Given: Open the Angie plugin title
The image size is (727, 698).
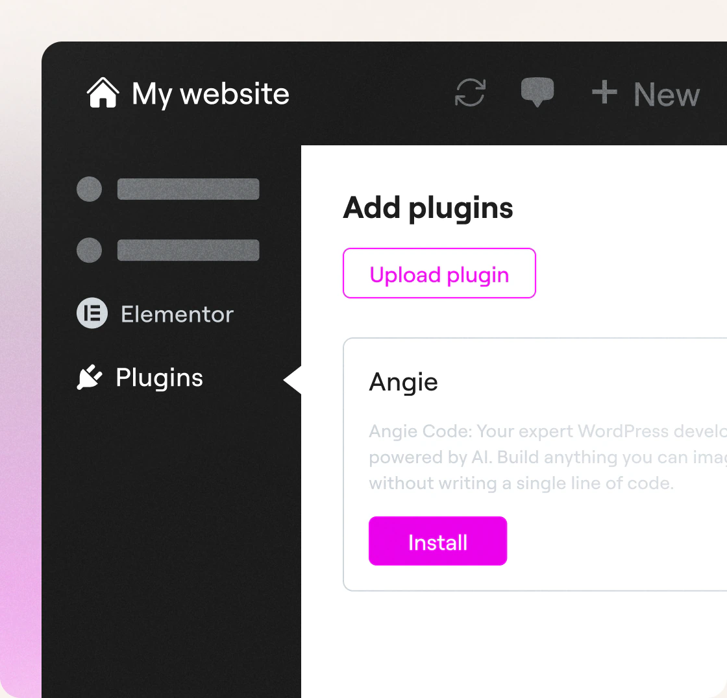Looking at the screenshot, I should [403, 383].
